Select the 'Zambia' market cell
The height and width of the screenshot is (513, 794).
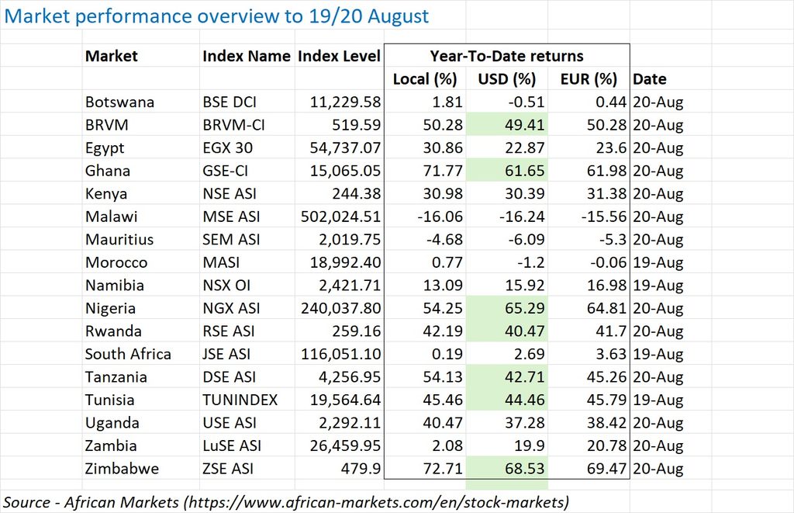[141, 445]
